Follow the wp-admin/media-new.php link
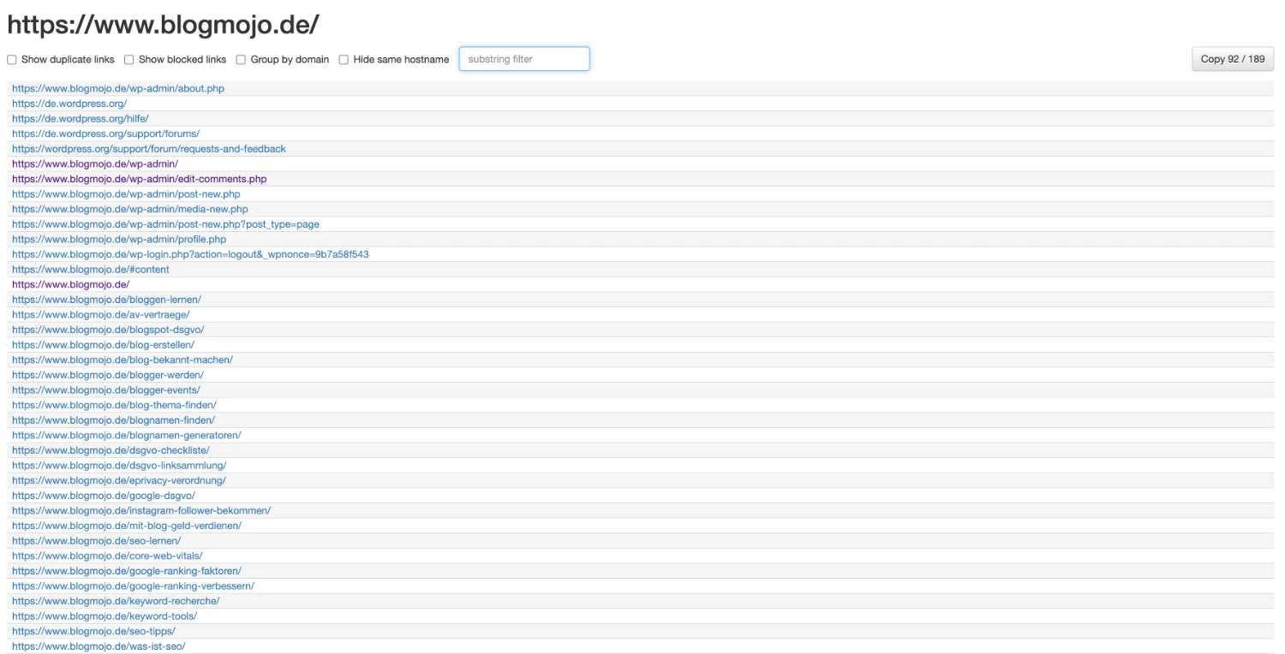The width and height of the screenshot is (1285, 654). tap(130, 209)
